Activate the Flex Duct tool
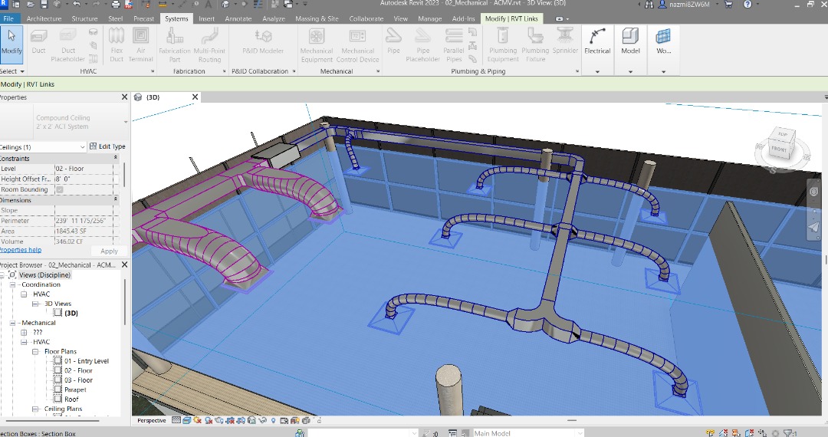 tap(117, 45)
